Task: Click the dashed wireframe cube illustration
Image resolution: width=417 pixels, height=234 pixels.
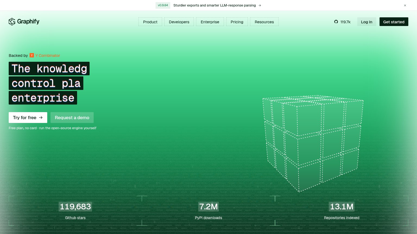Action: tap(313, 144)
